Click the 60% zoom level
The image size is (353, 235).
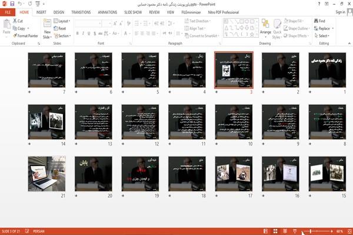pyautogui.click(x=339, y=231)
